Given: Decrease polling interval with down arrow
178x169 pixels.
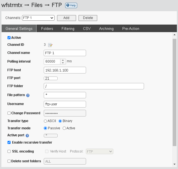Looking at the screenshot, I should point(63,63).
